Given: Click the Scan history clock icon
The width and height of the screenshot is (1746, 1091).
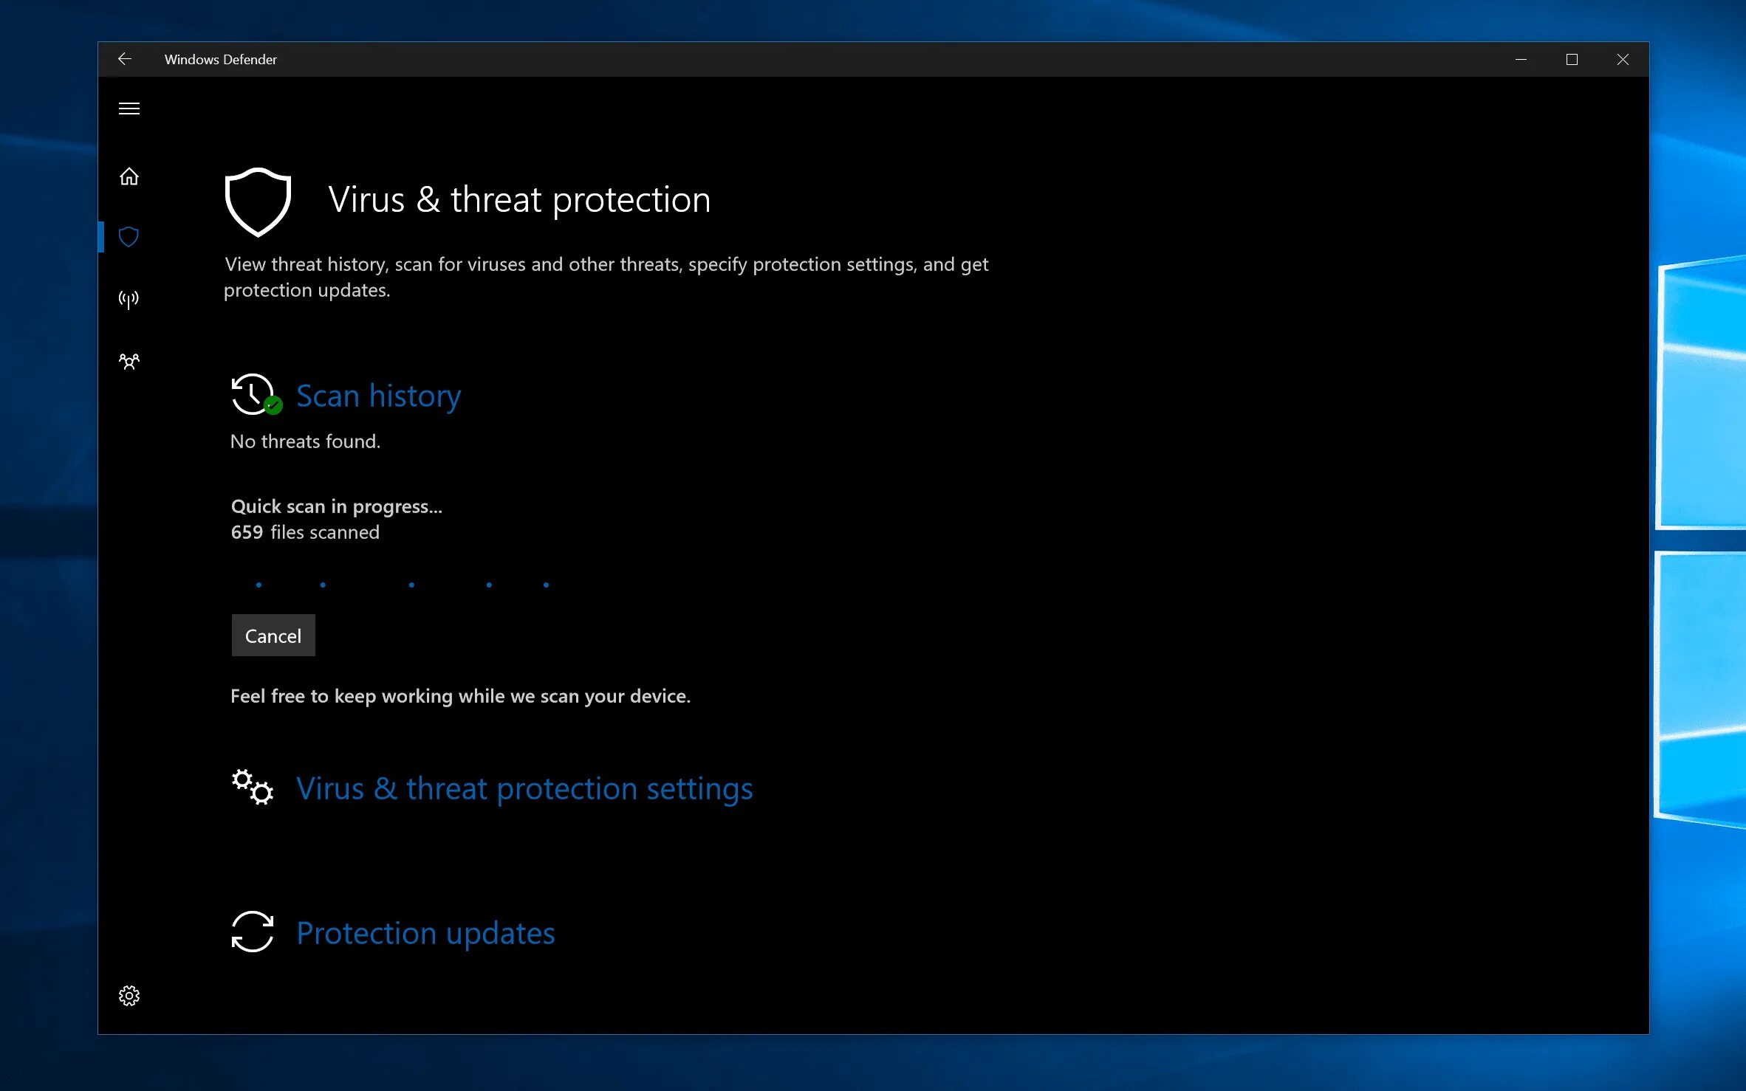Looking at the screenshot, I should click(253, 393).
